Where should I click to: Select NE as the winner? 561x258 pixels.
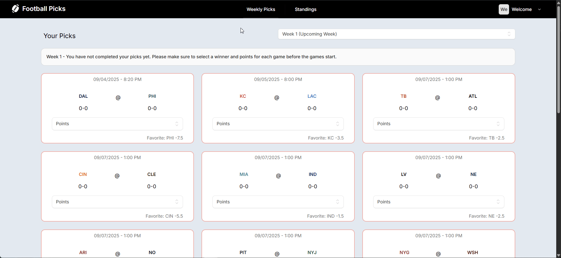pos(473,175)
